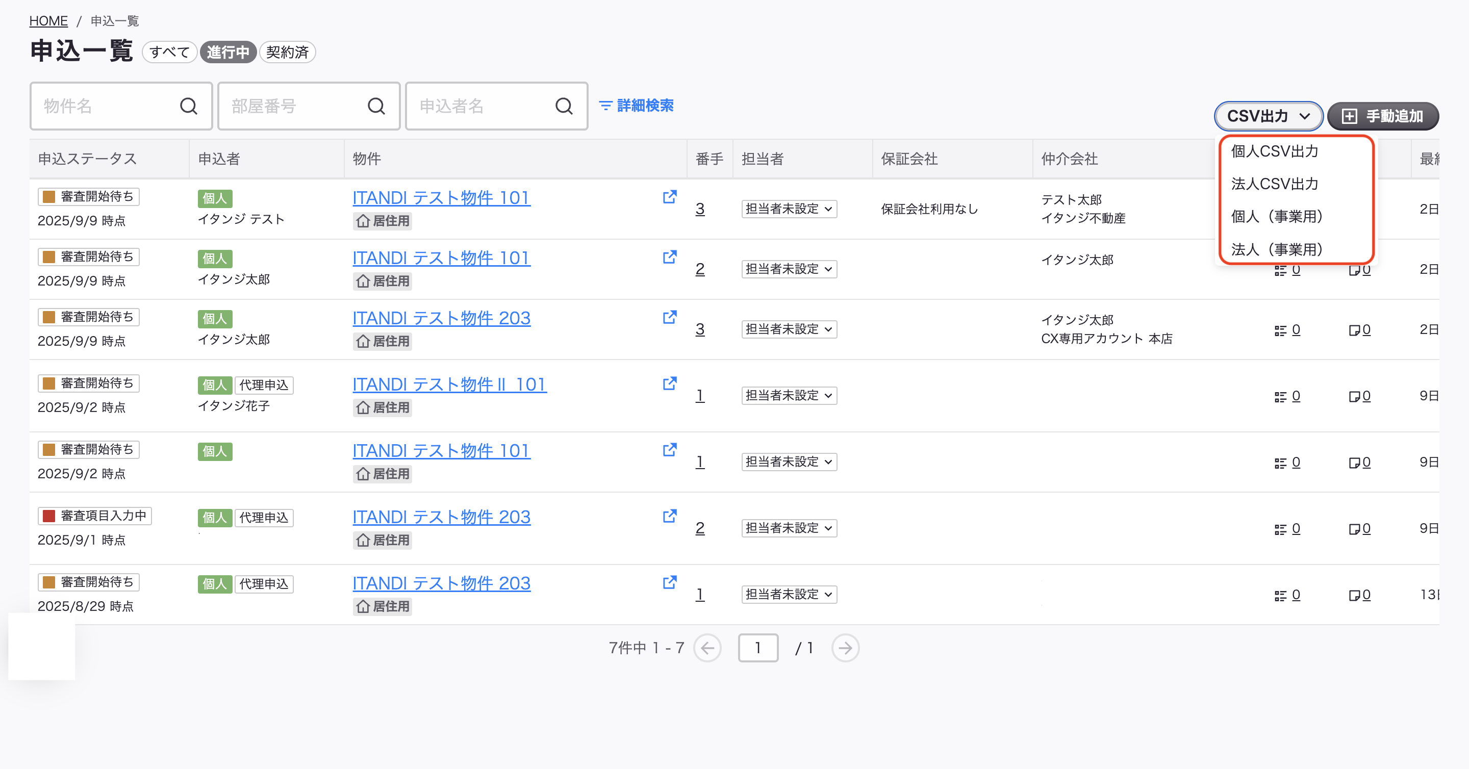Open 担当者未設定 dropdown in 2025/8/29 row

pyautogui.click(x=789, y=595)
